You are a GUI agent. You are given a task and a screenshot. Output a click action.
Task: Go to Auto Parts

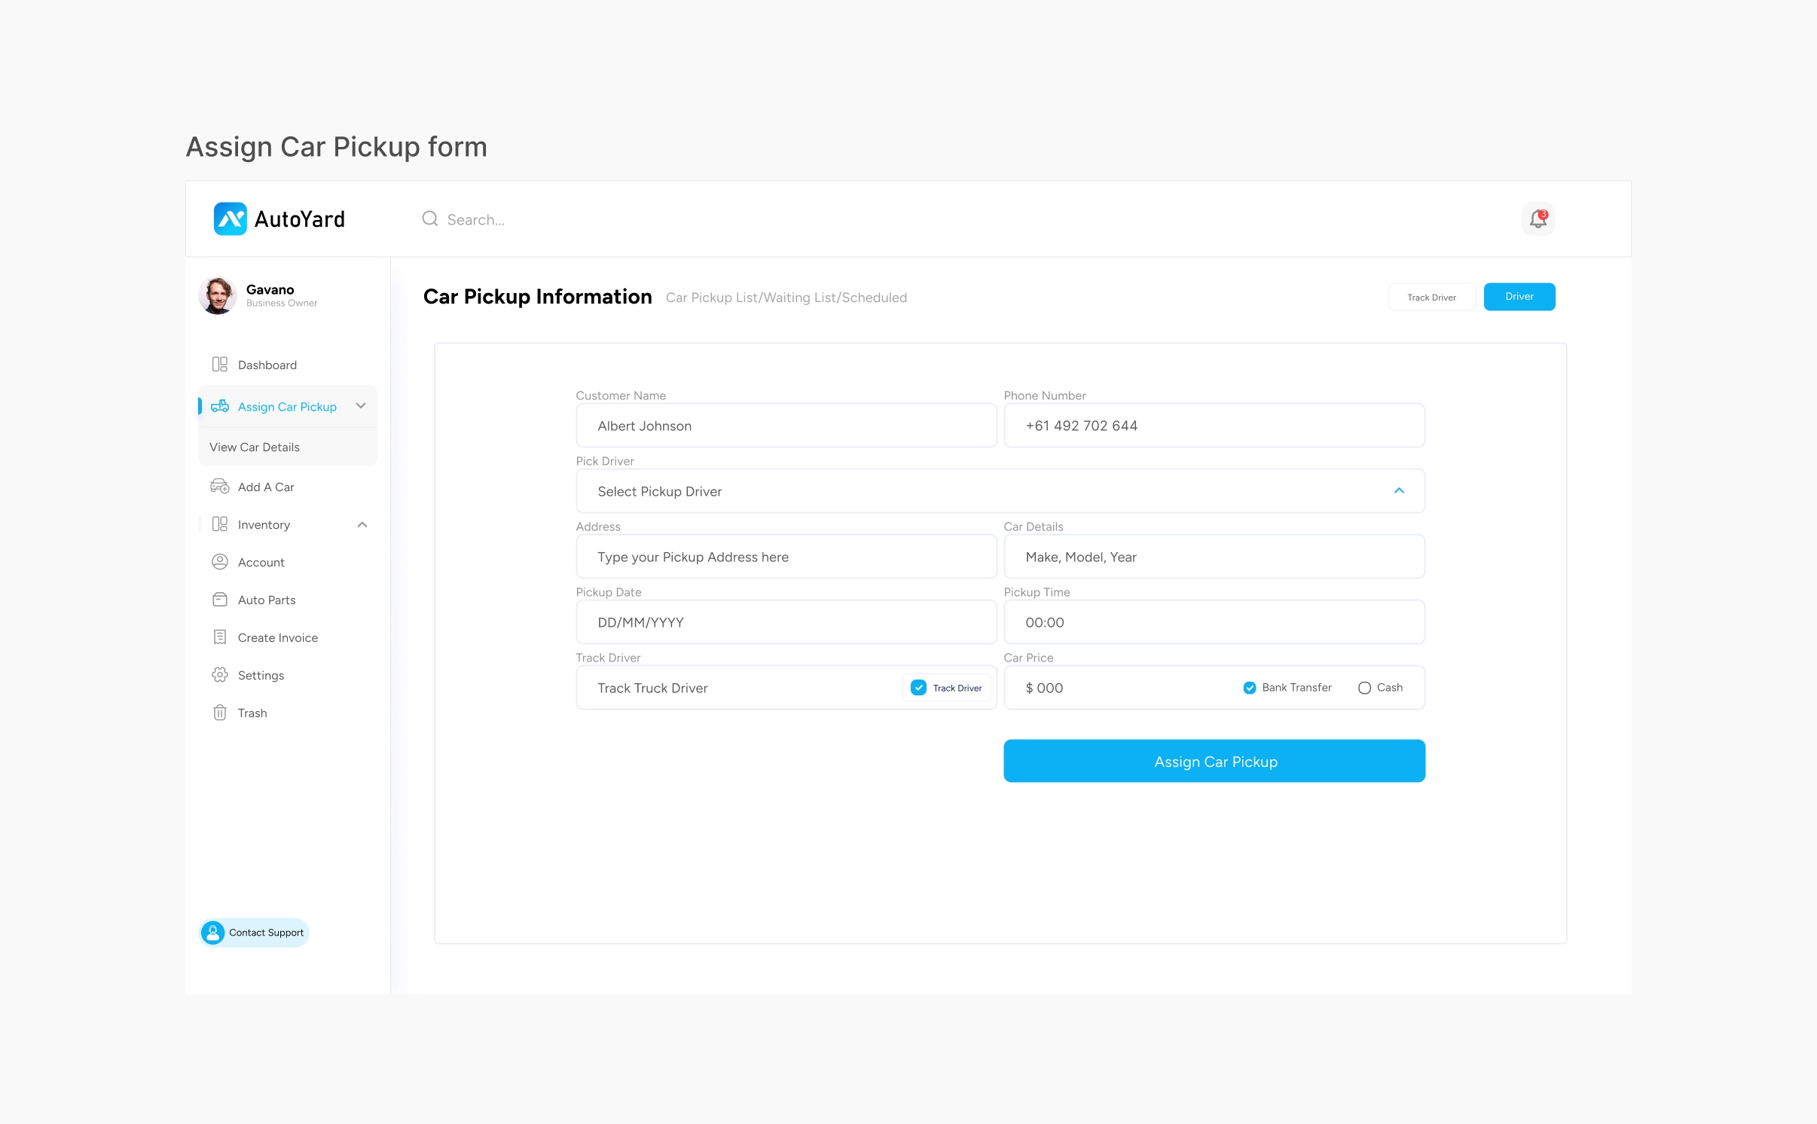coord(267,600)
